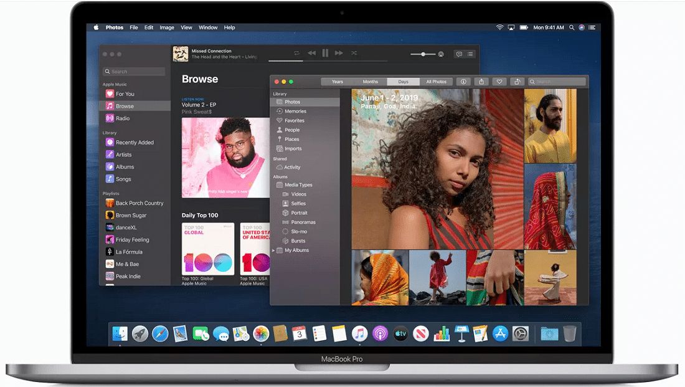Skip to the next track in Music
This screenshot has height=387, width=685.
[x=339, y=53]
